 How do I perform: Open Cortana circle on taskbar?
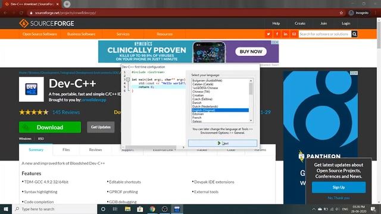[x=103, y=209]
